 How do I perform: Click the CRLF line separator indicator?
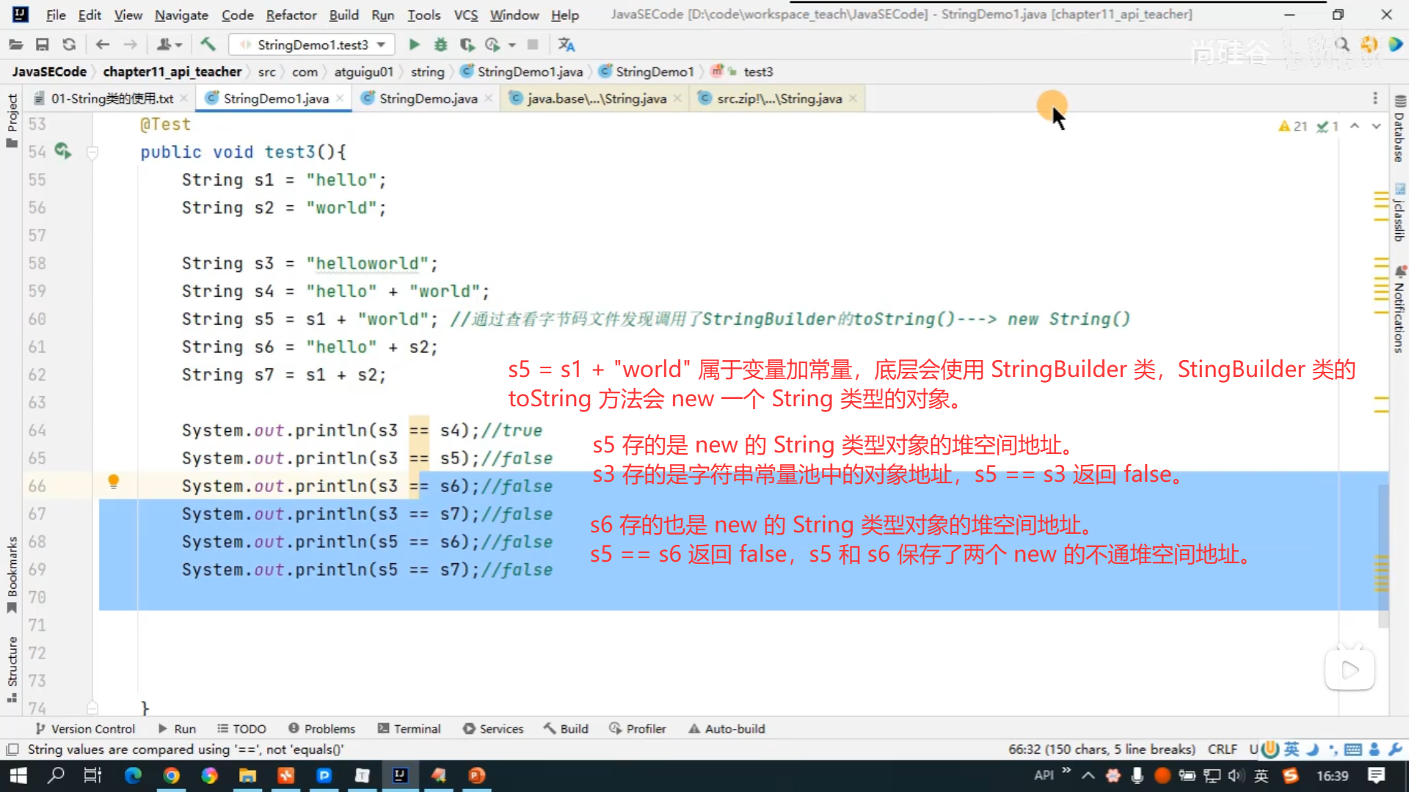[1222, 749]
